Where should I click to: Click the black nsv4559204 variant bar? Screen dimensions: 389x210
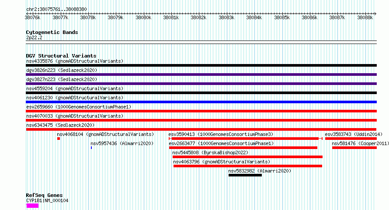click(x=201, y=93)
